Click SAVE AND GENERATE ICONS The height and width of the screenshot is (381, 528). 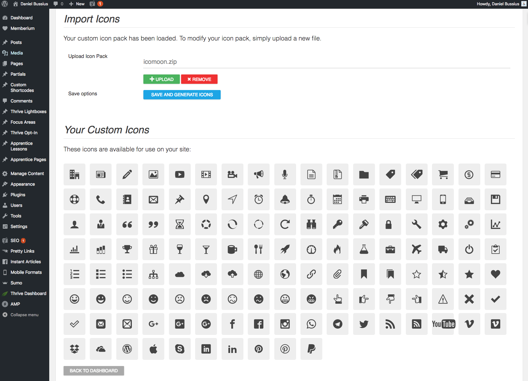coord(182,95)
